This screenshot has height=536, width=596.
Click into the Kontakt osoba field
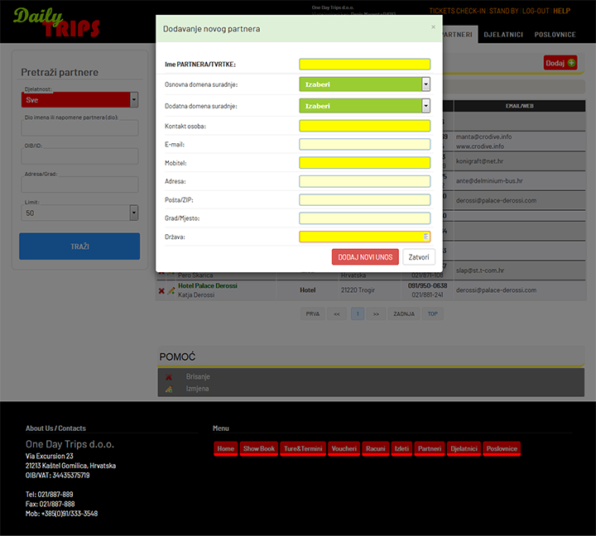[x=364, y=126]
